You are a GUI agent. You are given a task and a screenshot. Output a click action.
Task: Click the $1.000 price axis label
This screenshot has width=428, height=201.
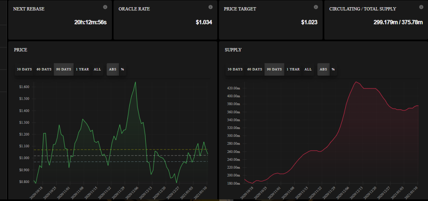pos(24,158)
